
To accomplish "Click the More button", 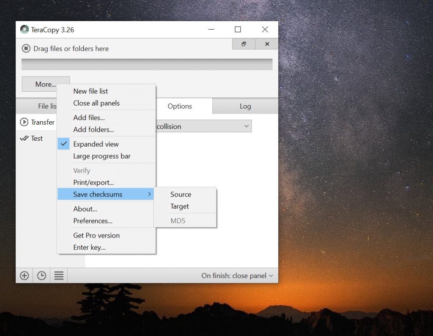I will click(45, 84).
